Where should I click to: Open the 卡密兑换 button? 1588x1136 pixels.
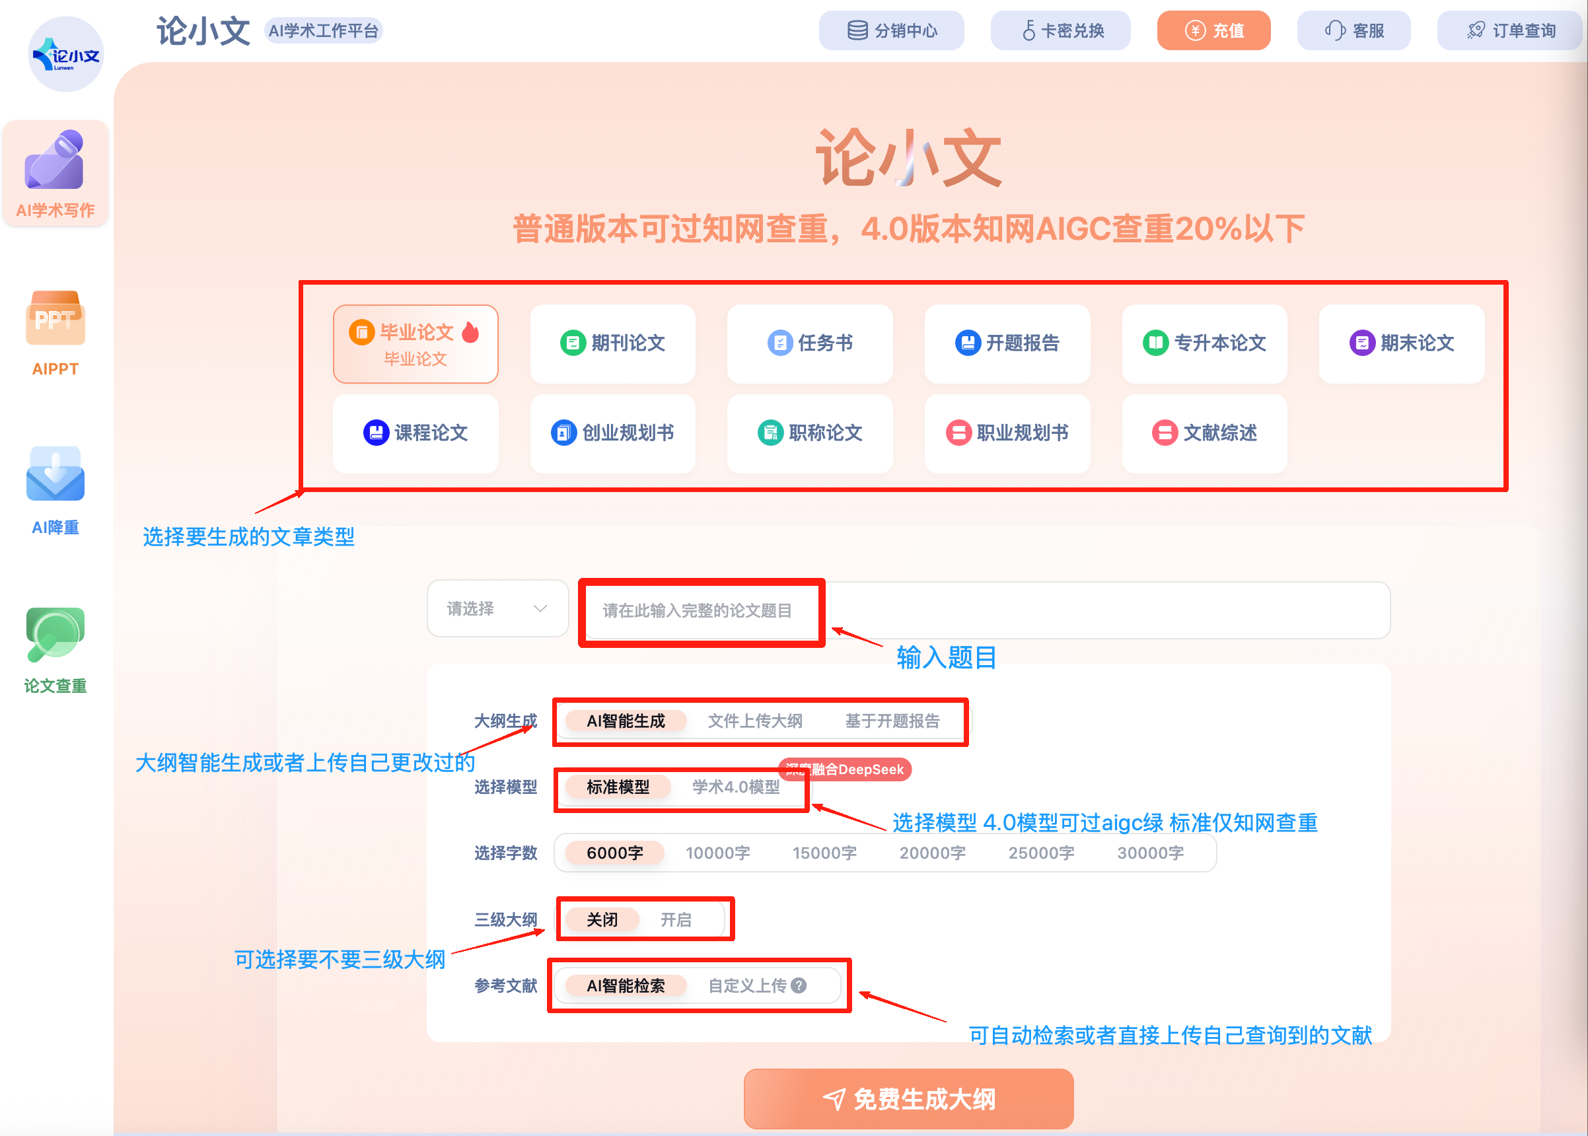pos(1060,31)
